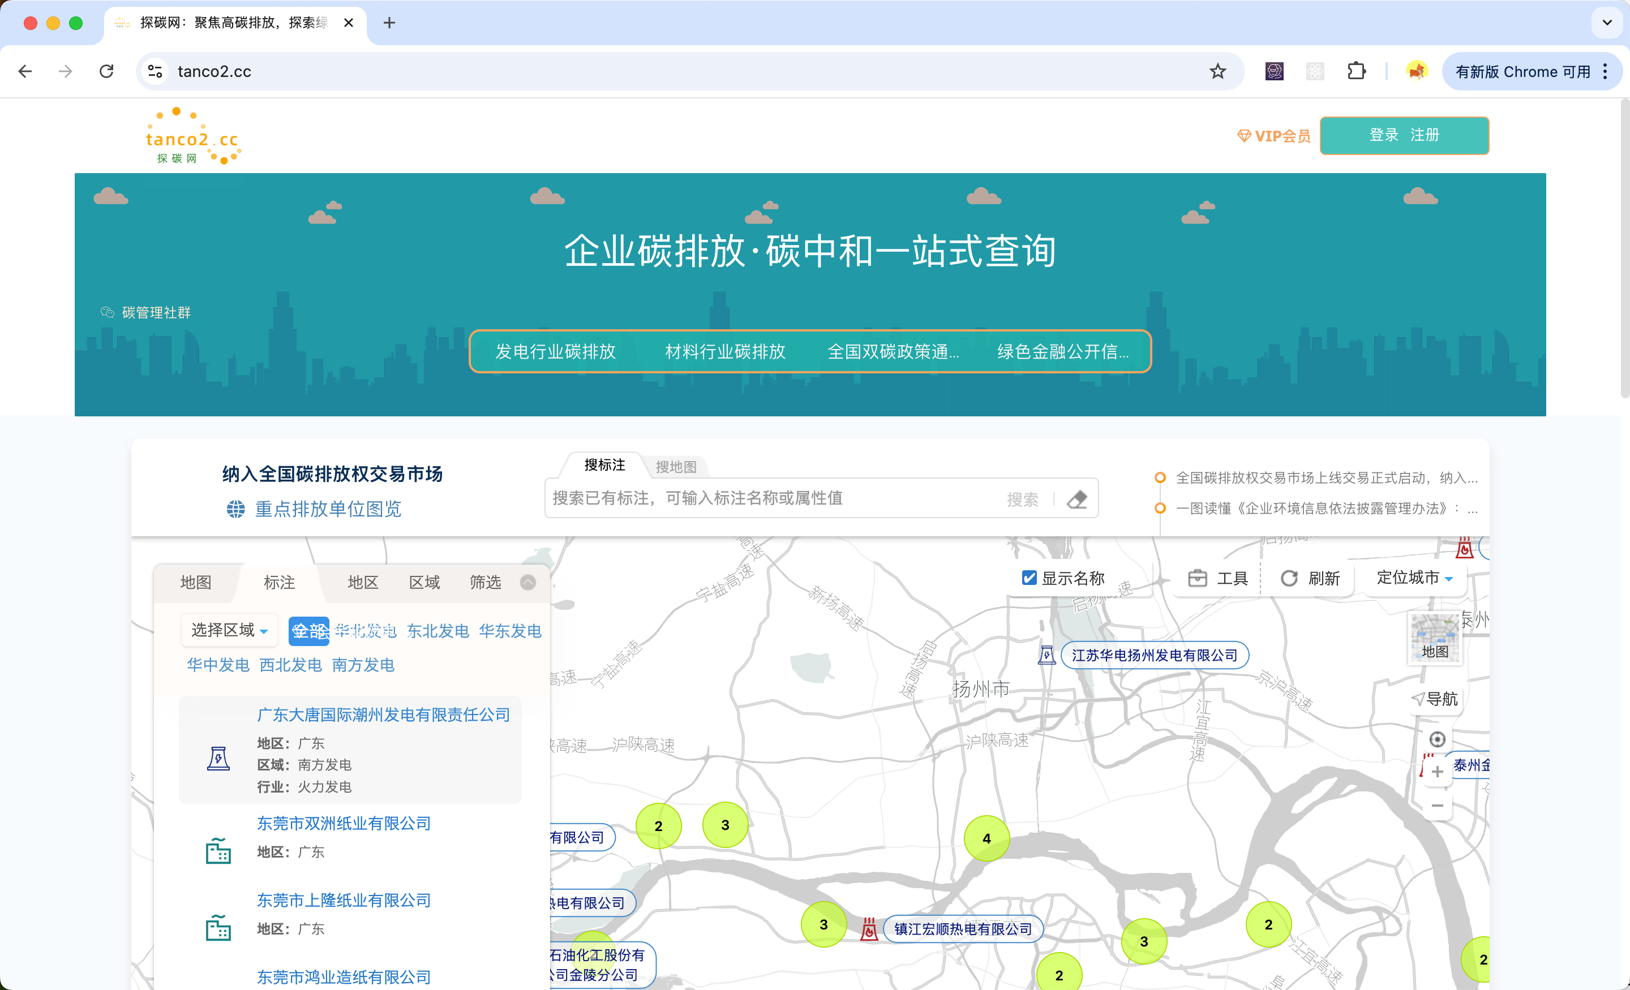
Task: Select the 华东发电 region filter
Action: (509, 630)
